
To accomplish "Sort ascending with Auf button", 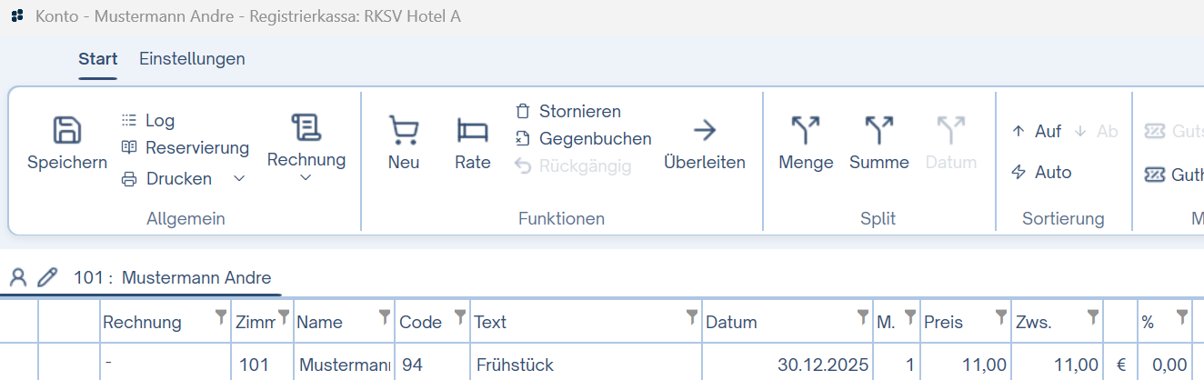I will pyautogui.click(x=1037, y=131).
